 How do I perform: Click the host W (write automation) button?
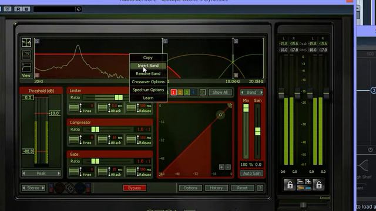point(26,9)
